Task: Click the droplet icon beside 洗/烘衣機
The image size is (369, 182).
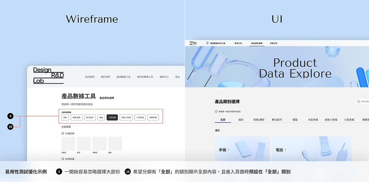Action: coord(63,159)
